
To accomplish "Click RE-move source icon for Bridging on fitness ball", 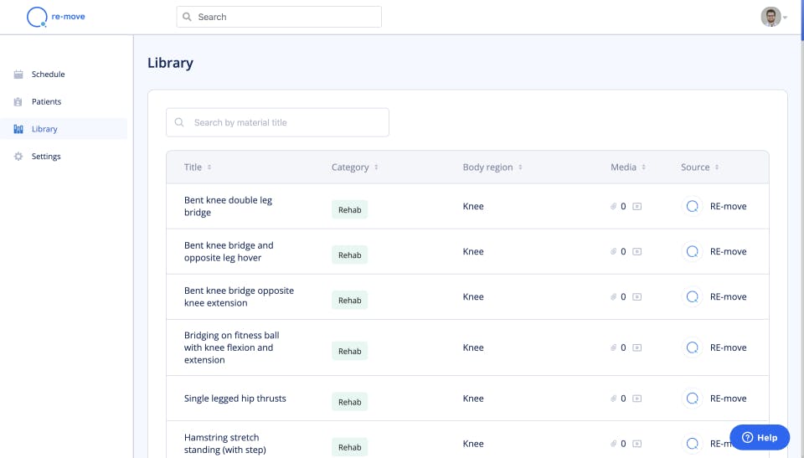I will (692, 347).
